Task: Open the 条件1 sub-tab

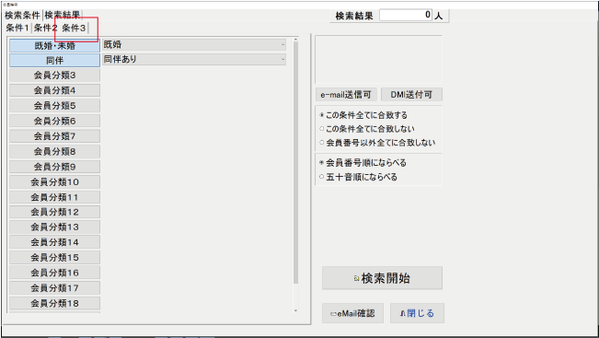Action: click(x=17, y=28)
